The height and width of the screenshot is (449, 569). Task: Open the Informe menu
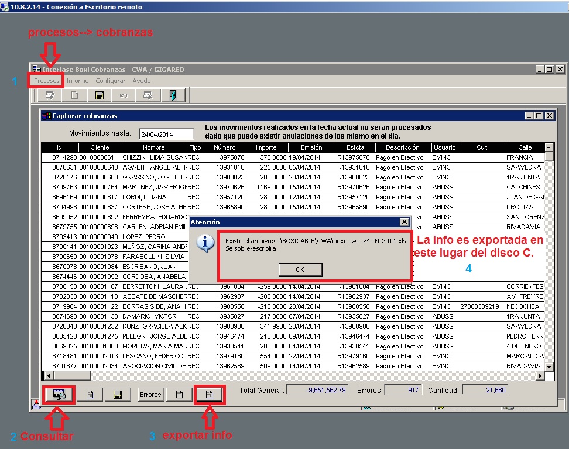77,81
